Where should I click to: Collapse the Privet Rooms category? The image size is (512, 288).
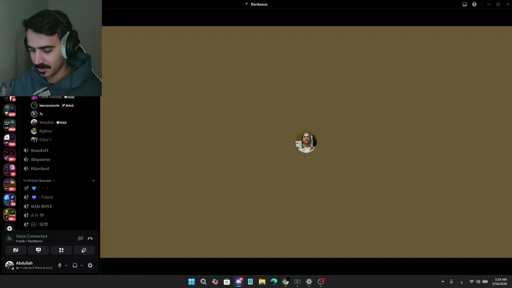pyautogui.click(x=39, y=180)
